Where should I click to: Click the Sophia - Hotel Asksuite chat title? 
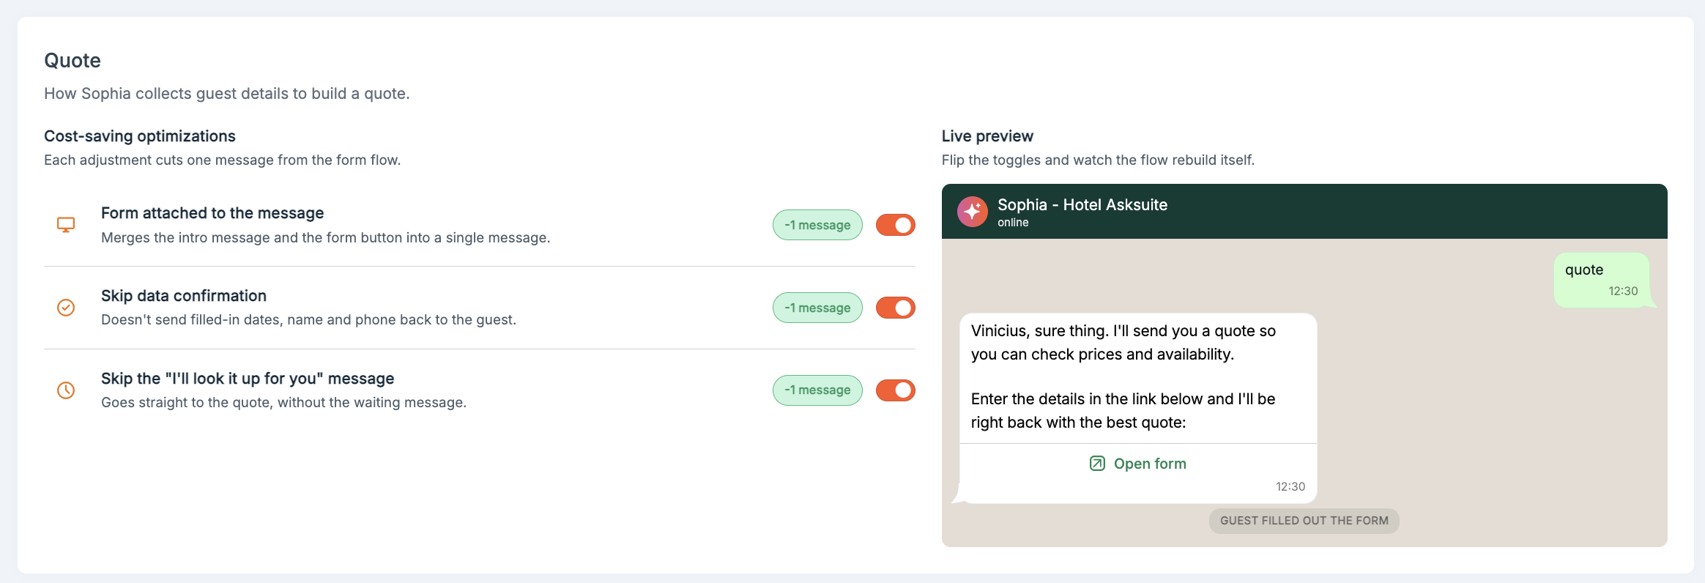[1082, 205]
